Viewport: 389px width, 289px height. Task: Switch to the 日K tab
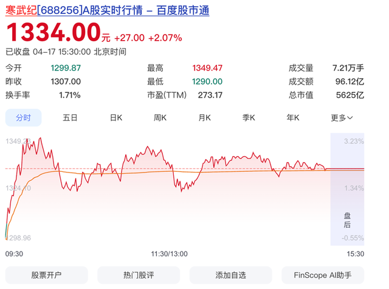tap(116, 118)
